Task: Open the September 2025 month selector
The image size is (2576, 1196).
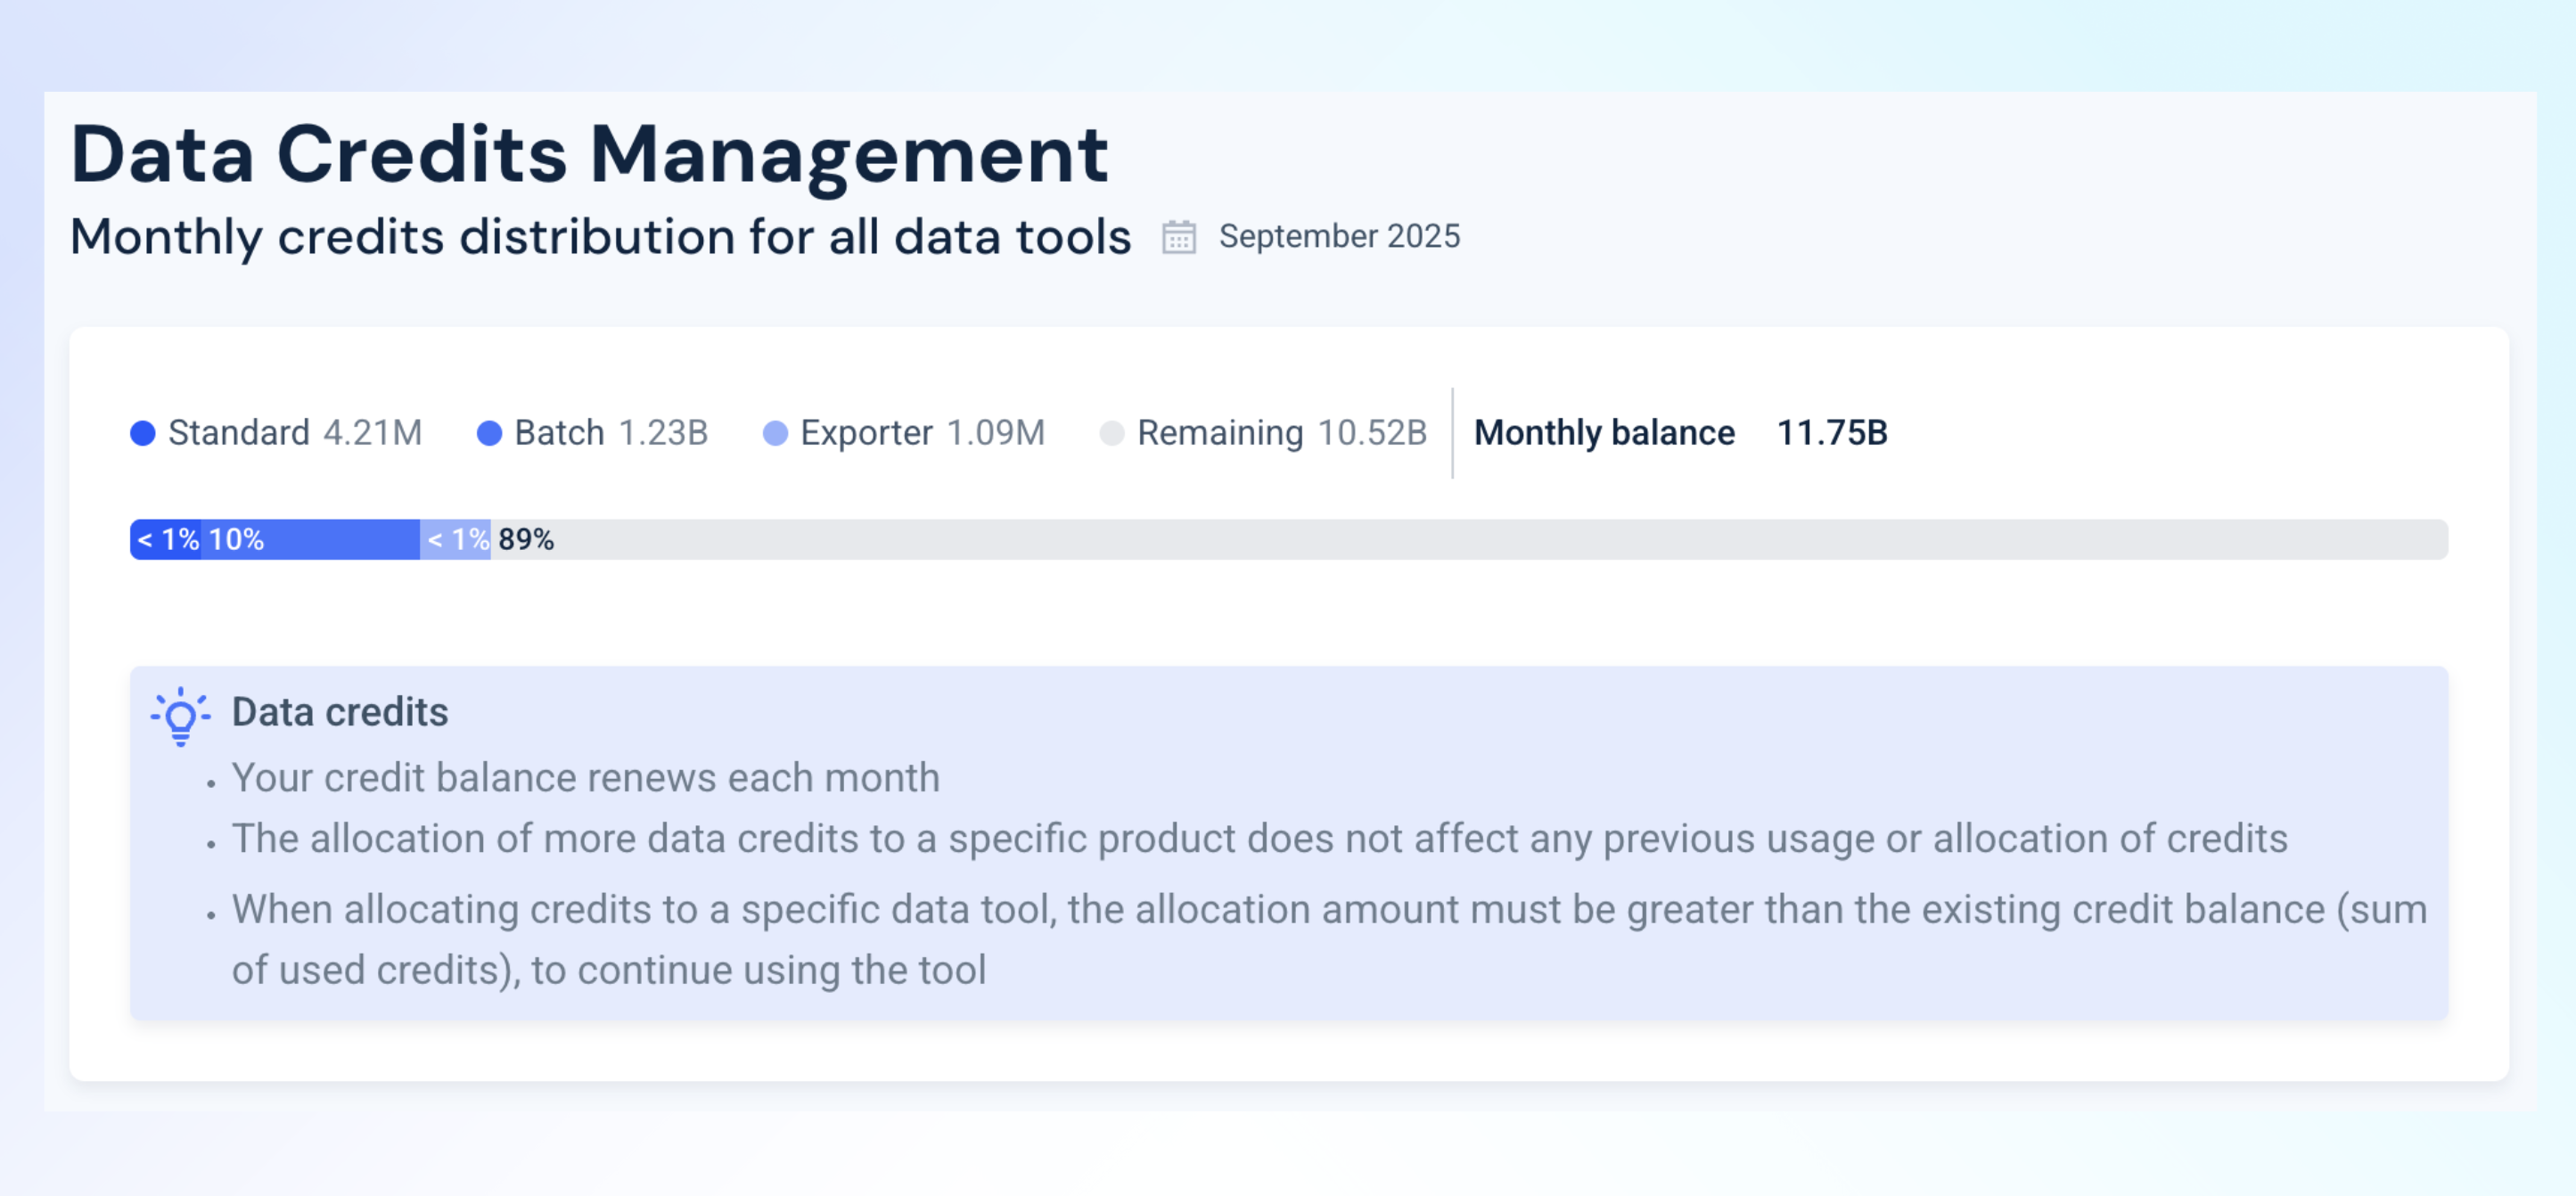Action: tap(1339, 237)
